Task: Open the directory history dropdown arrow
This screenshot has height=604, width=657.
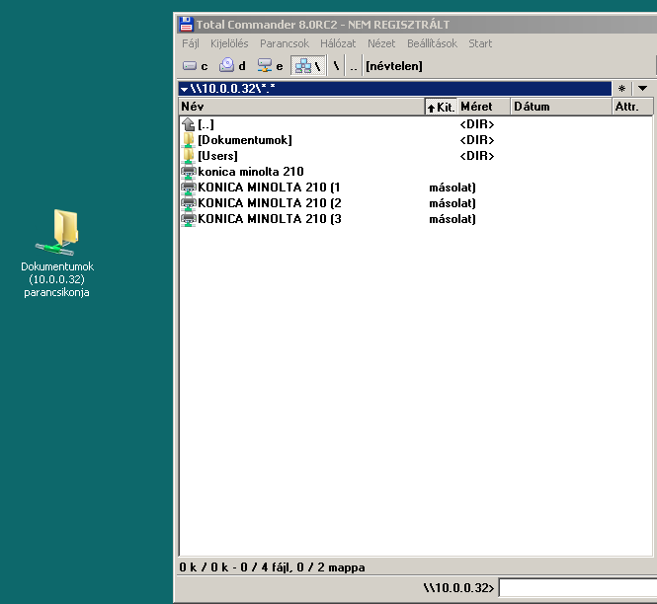Action: (642, 89)
